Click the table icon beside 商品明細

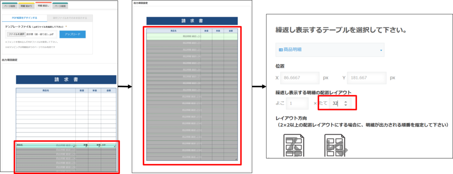coord(280,49)
